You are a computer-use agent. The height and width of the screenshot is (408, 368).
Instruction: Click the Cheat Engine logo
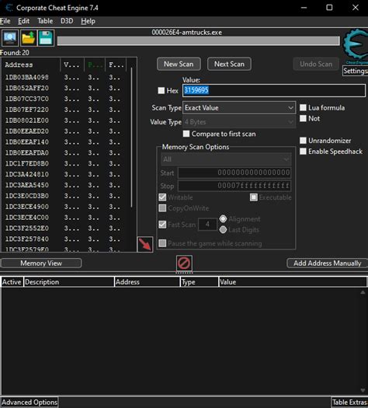coord(356,47)
